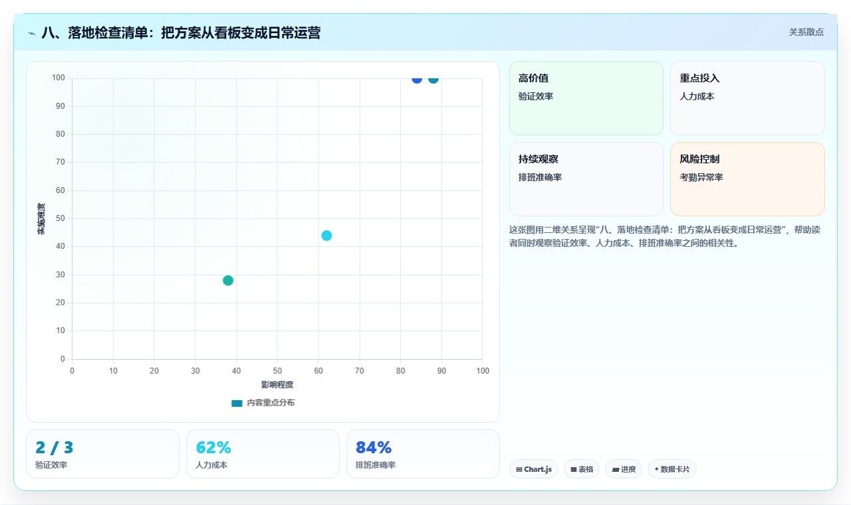Click the 关系散点 label in header
Viewport: 851px width, 505px height.
(806, 33)
